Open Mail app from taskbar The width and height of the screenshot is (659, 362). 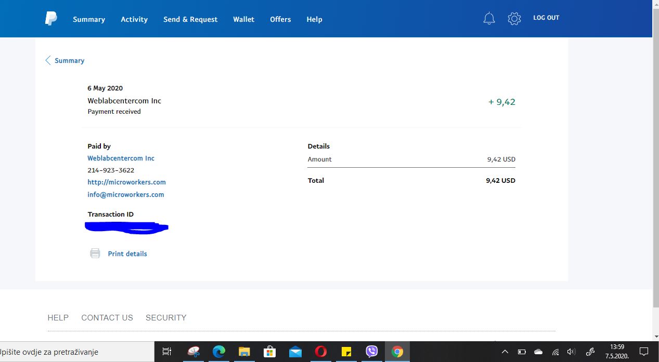[295, 352]
